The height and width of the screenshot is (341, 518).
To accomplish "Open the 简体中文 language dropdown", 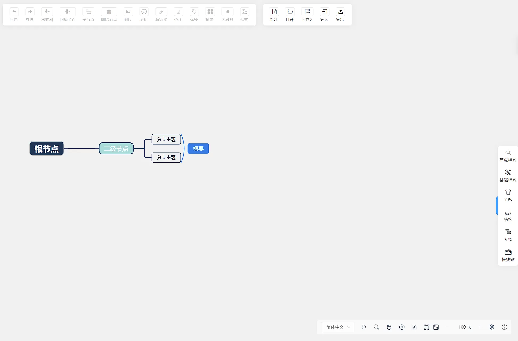I will 338,327.
